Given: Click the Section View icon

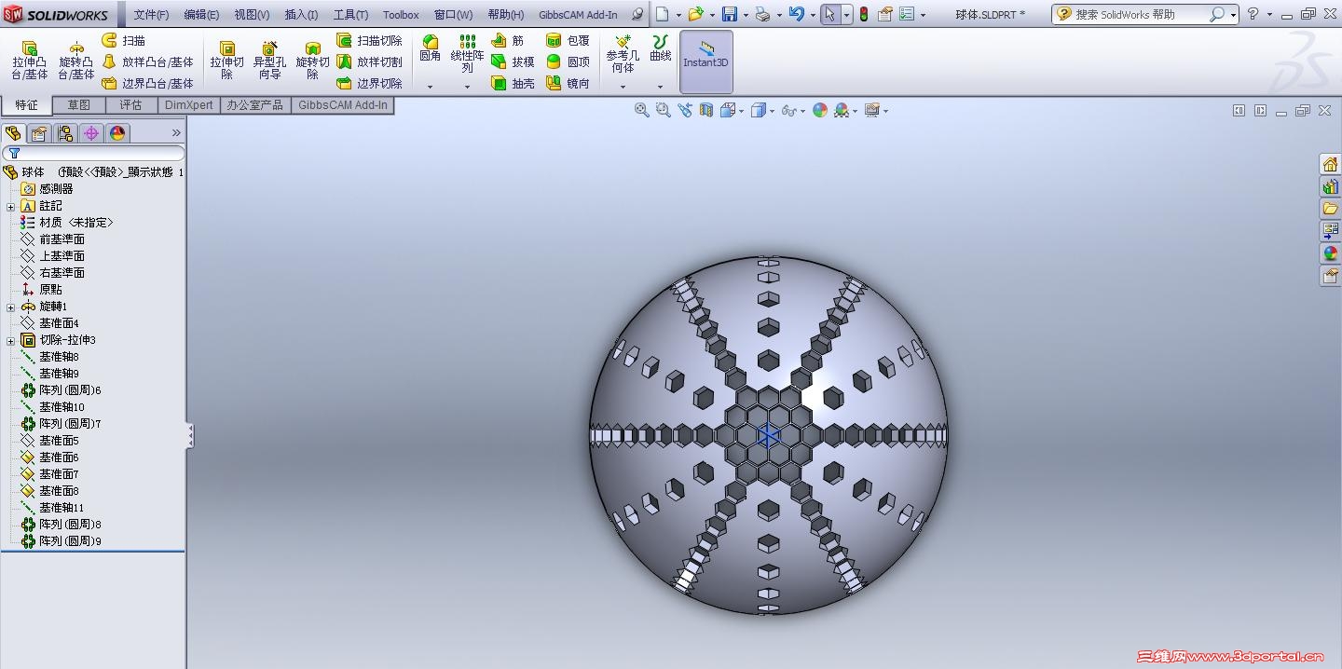Looking at the screenshot, I should (x=706, y=110).
